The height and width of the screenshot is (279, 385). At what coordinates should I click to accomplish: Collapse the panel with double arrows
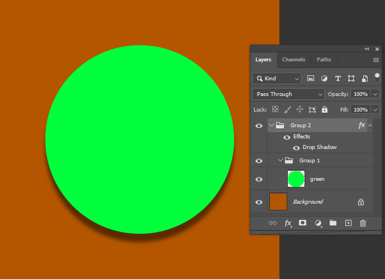(x=367, y=49)
